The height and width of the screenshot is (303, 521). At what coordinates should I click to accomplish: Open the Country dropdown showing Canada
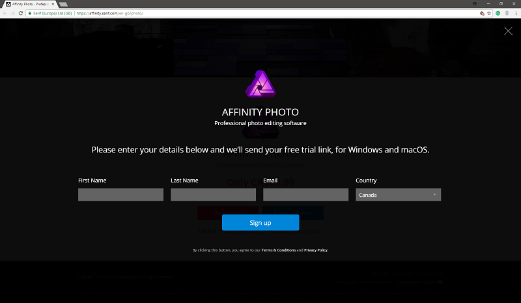(398, 195)
